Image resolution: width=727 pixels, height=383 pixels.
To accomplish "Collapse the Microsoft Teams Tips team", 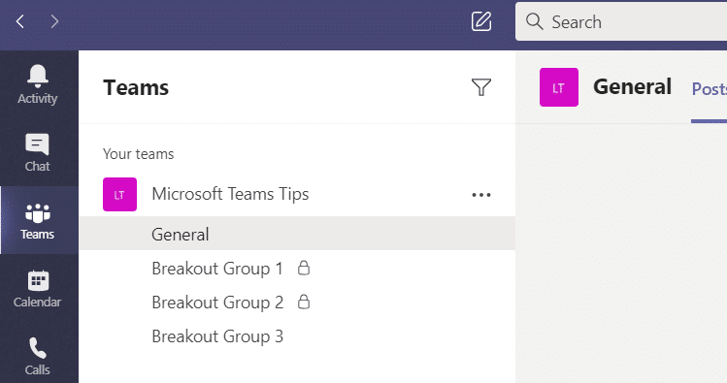I will point(230,194).
